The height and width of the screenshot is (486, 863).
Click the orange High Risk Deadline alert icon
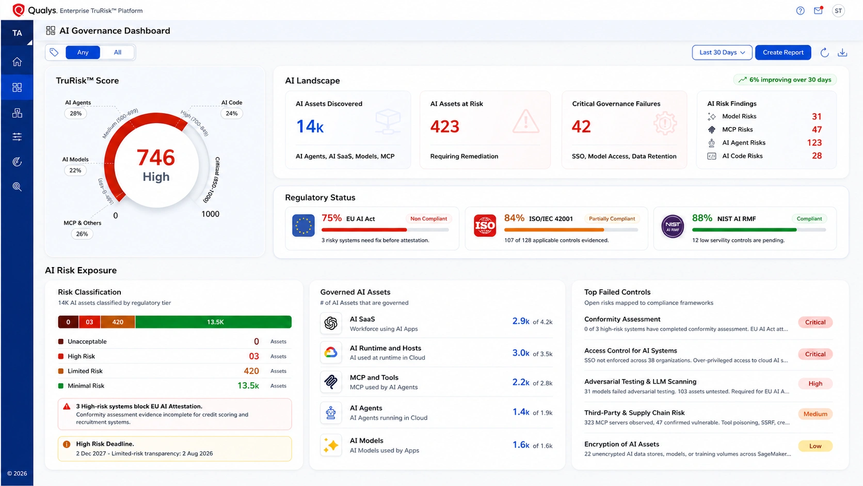[x=67, y=444]
